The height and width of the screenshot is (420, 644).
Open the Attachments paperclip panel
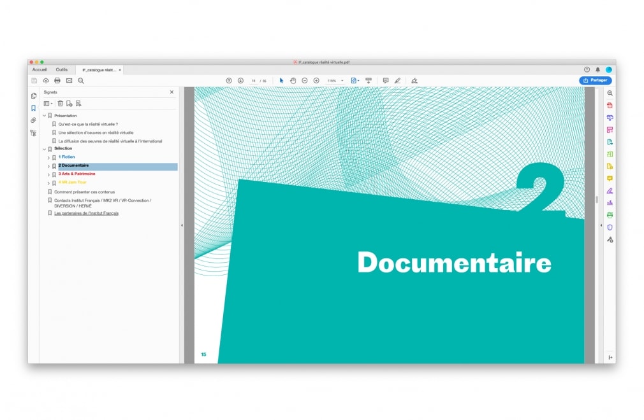point(33,120)
